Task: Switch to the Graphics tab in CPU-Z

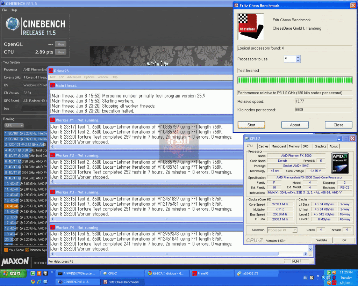Action: (320, 146)
